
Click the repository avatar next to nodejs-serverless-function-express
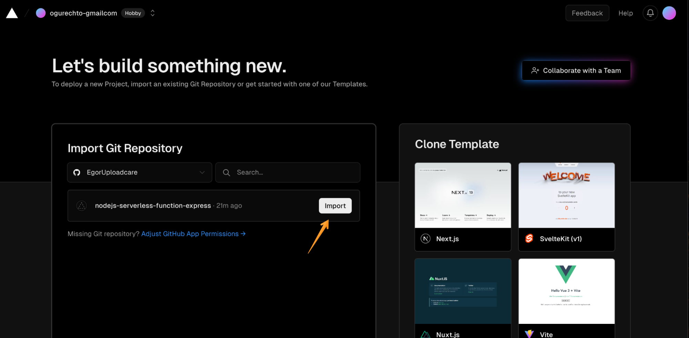click(x=82, y=206)
